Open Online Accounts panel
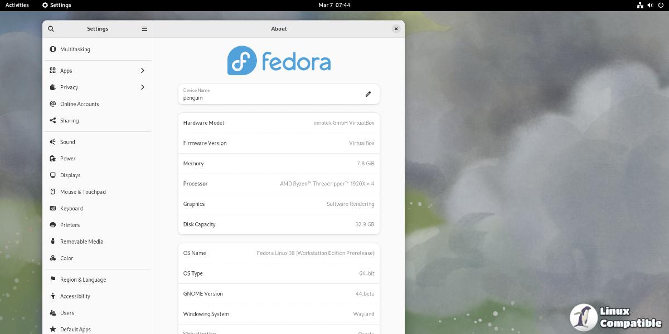Viewport: 669px width, 334px height. [79, 104]
